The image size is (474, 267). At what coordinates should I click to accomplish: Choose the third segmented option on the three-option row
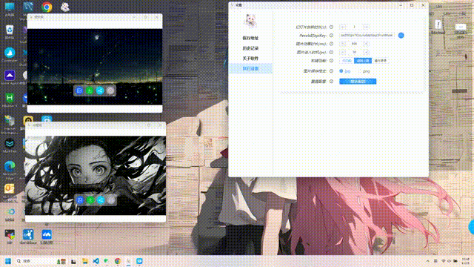point(380,61)
